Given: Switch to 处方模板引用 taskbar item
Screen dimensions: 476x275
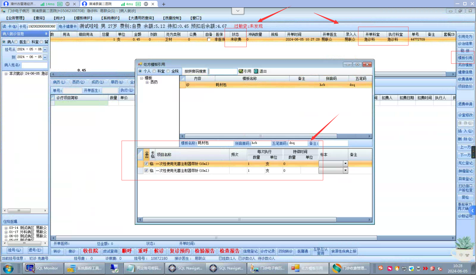Looking at the screenshot, I should coord(309,268).
